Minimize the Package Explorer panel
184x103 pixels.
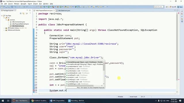click(27, 10)
